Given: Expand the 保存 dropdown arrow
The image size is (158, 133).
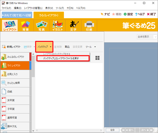Looking at the screenshot, I should pyautogui.click(x=34, y=47).
